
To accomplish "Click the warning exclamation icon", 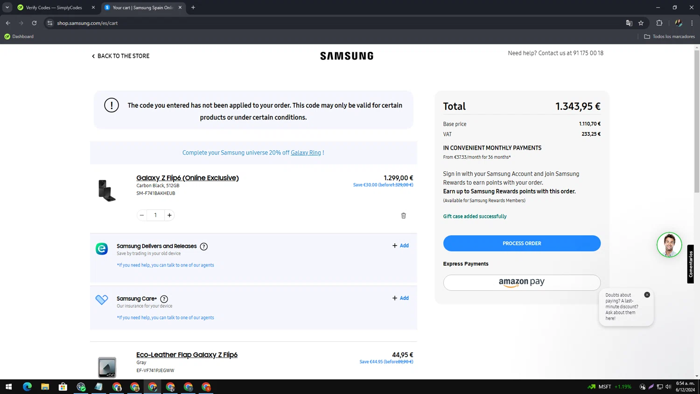I will [x=112, y=106].
